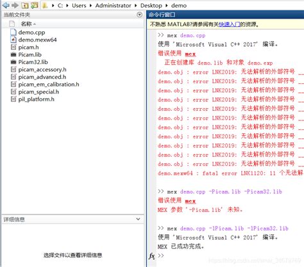This screenshot has height=267, width=304.
Task: Click the demo.cpp file icon
Action: click(x=13, y=32)
